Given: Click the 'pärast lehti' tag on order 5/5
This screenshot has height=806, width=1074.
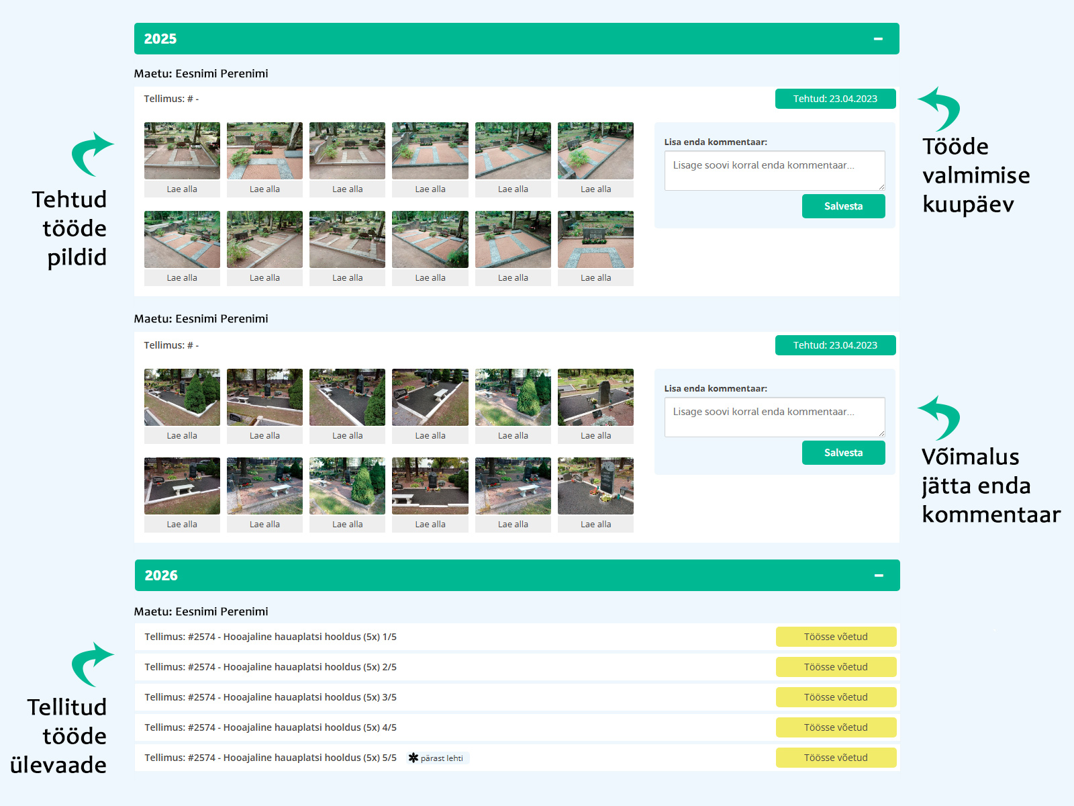Looking at the screenshot, I should [442, 758].
